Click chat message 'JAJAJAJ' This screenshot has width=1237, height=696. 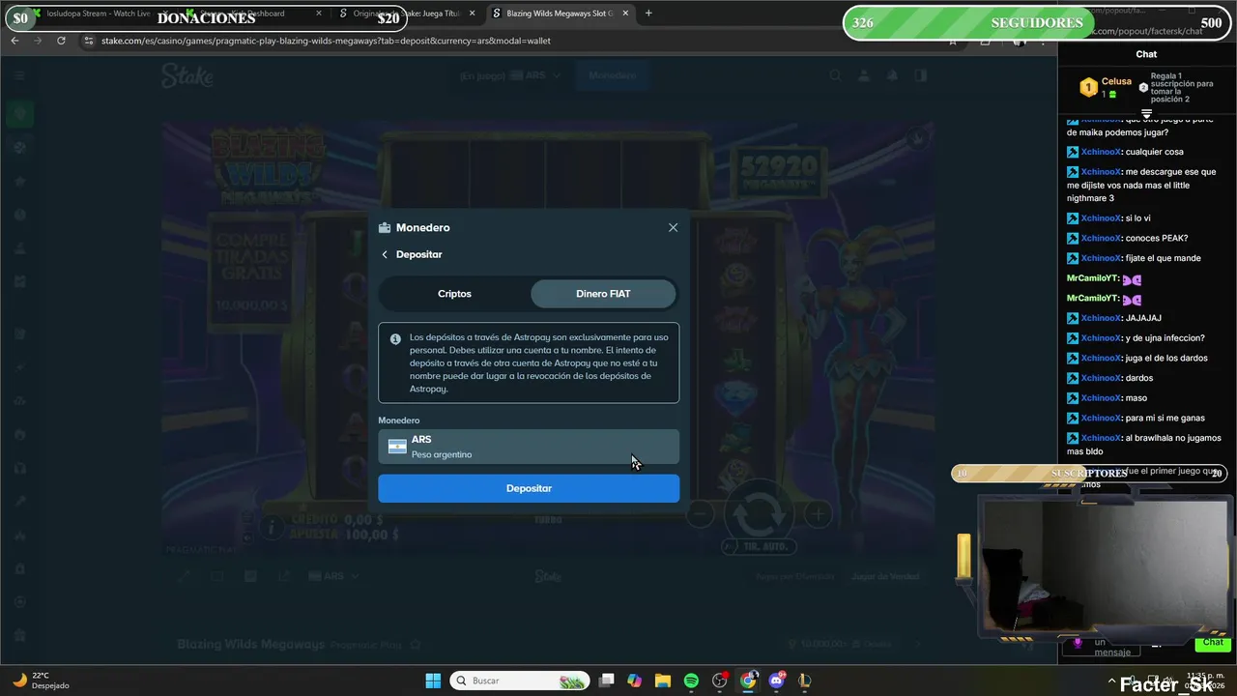pyautogui.click(x=1143, y=318)
